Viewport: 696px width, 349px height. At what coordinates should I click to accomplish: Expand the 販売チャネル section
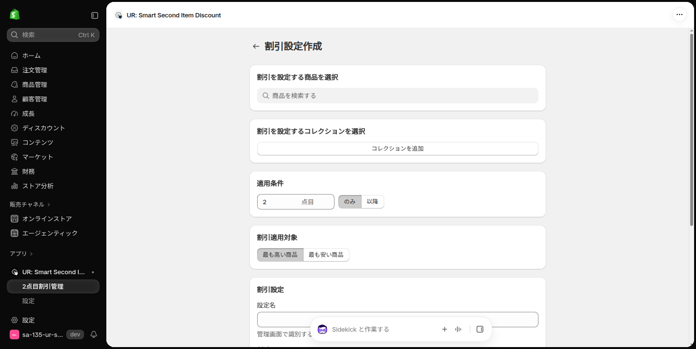click(x=30, y=204)
